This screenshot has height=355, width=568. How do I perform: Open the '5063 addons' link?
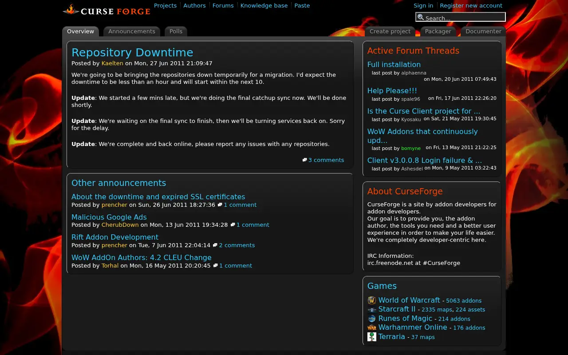464,300
